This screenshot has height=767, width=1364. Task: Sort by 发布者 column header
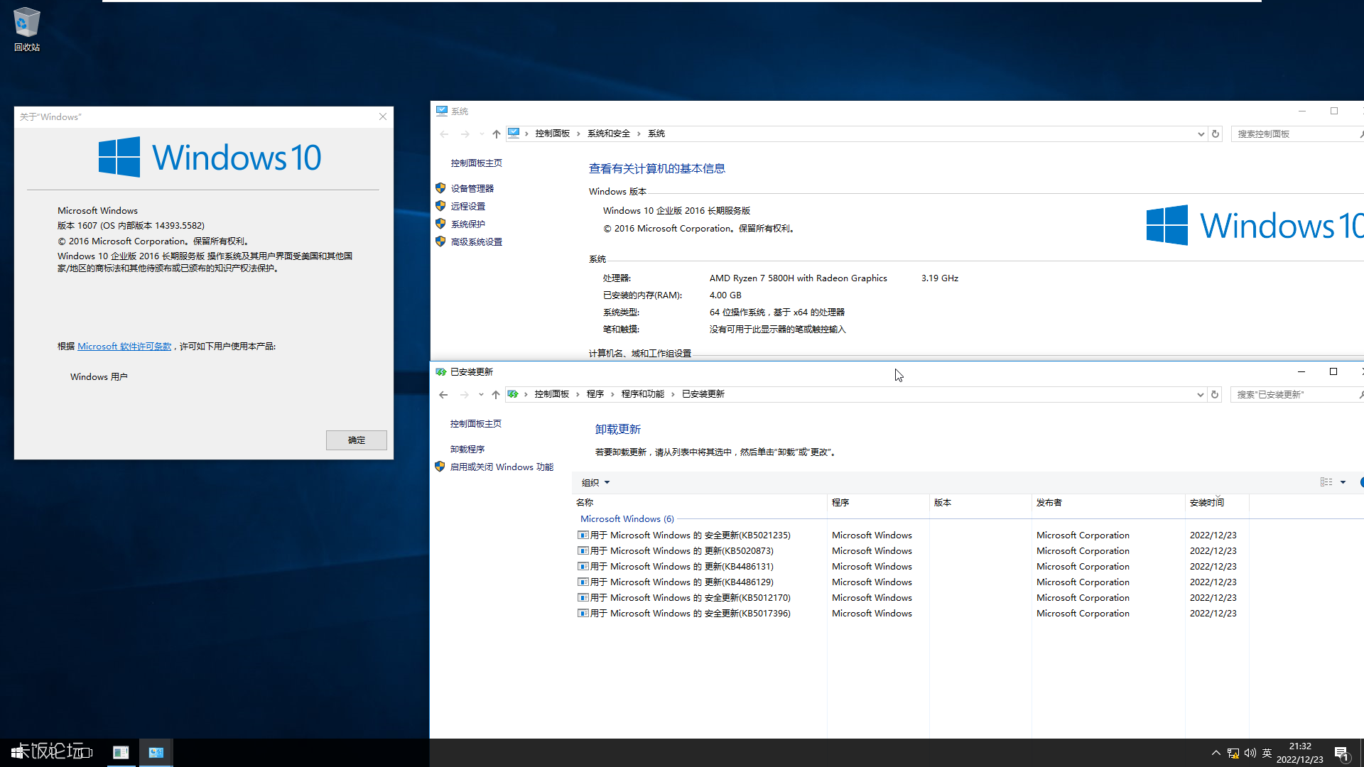pos(1108,503)
